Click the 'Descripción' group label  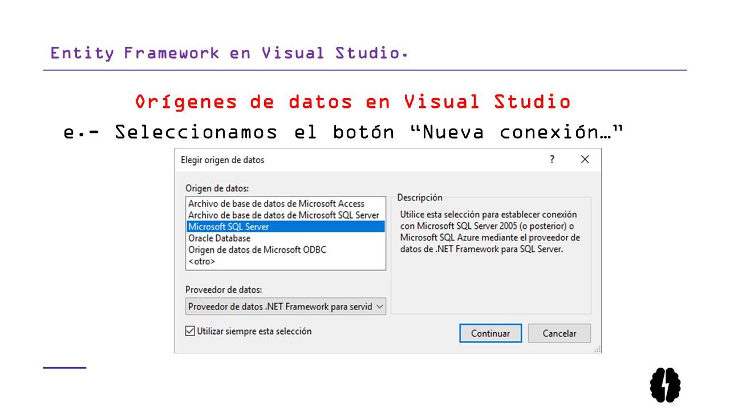[x=420, y=198]
